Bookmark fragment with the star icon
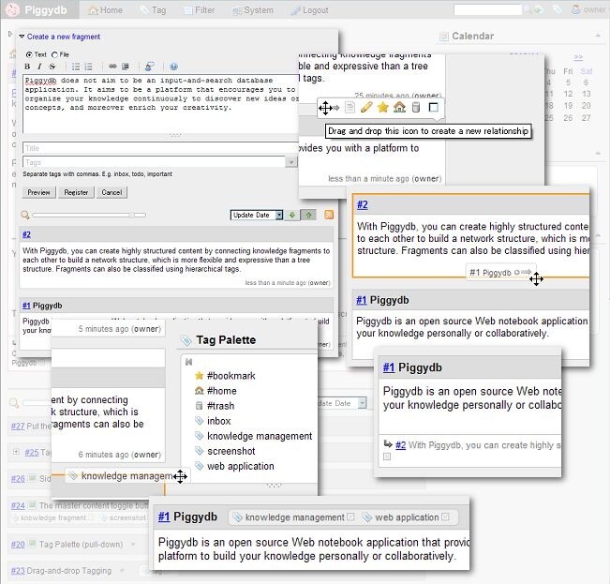610x584 pixels. tap(383, 107)
